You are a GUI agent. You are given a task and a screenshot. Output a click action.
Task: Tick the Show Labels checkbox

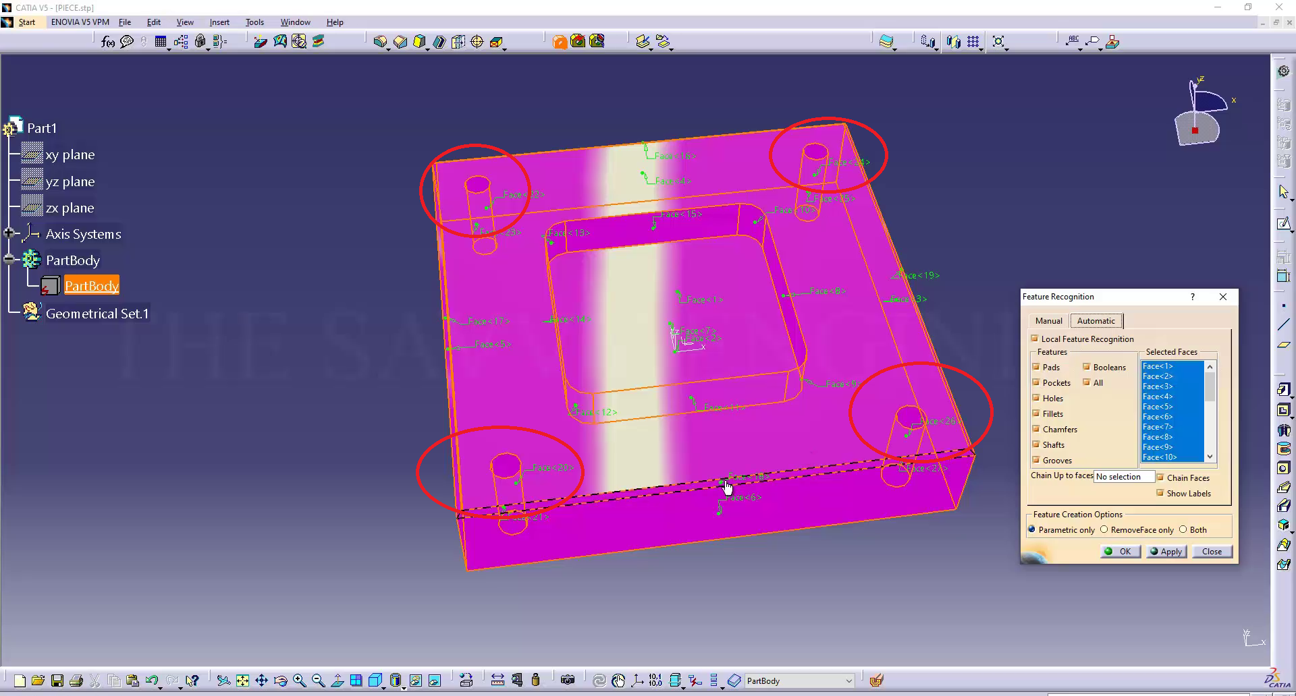pos(1160,493)
